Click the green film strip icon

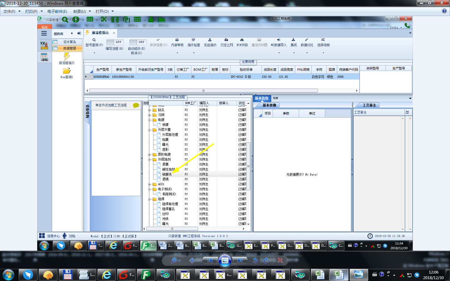click(x=115, y=19)
